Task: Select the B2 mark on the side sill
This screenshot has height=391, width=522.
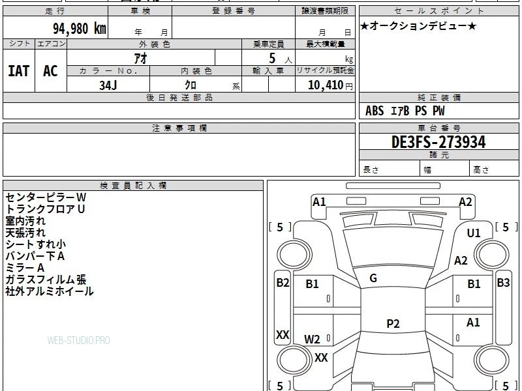Action: (x=283, y=283)
